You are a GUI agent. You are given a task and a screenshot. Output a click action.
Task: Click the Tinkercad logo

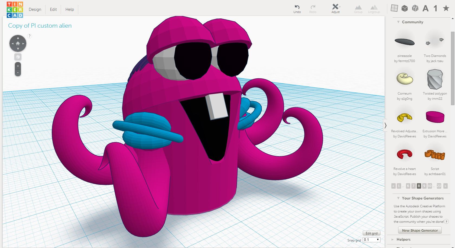coord(15,9)
